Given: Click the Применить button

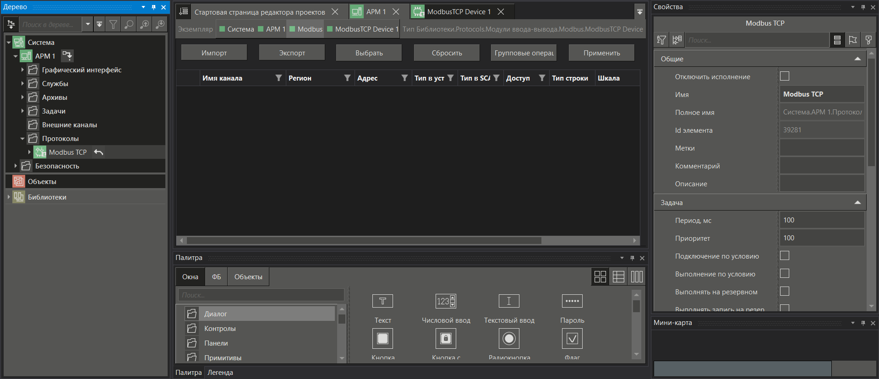Looking at the screenshot, I should coord(601,53).
